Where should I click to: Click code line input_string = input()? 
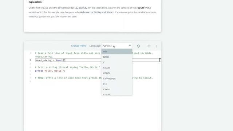coord(50,60)
